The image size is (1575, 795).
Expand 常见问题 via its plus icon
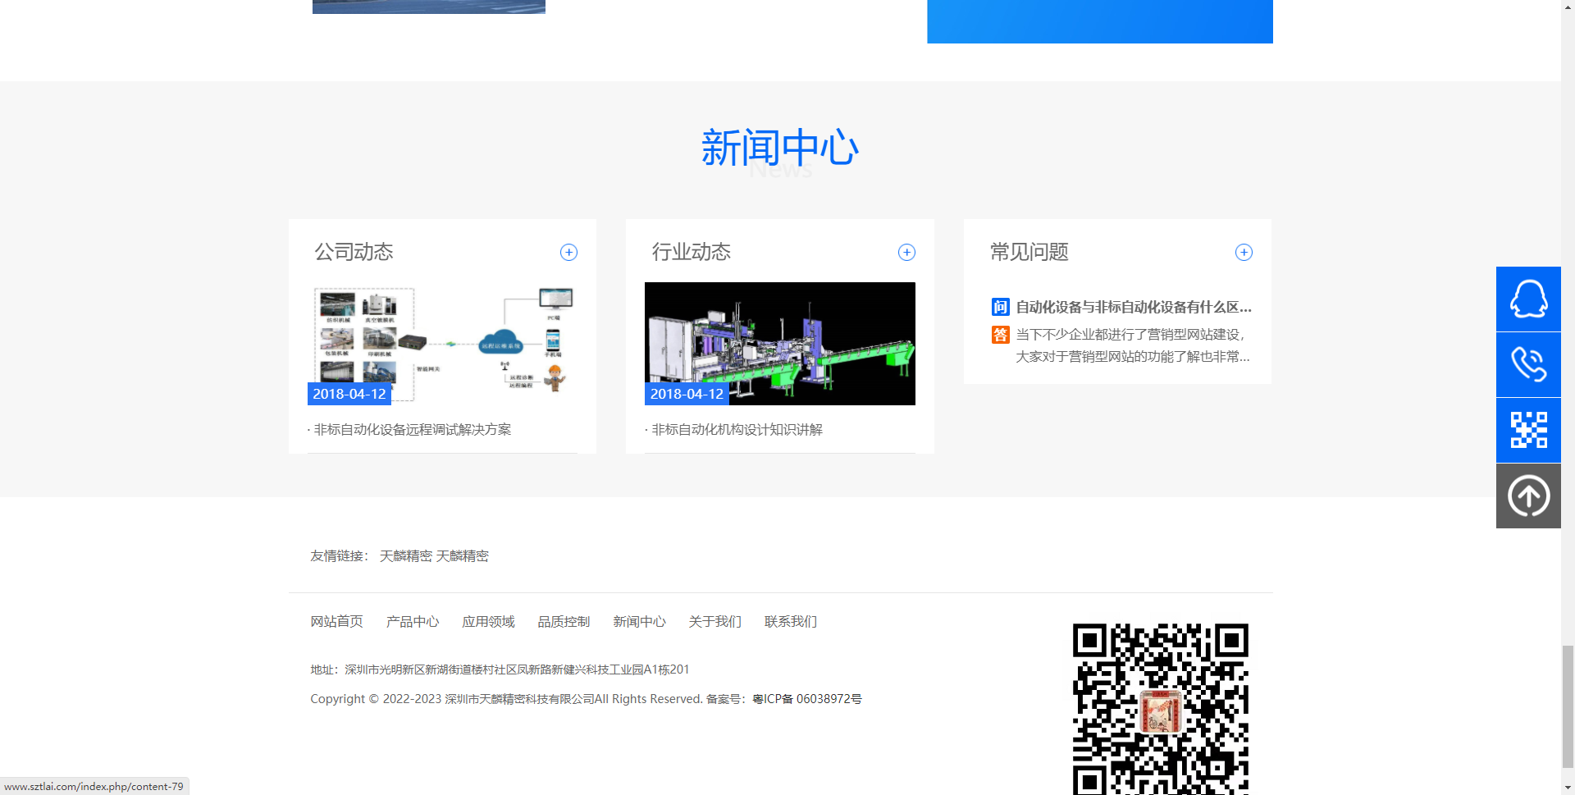tap(1244, 252)
